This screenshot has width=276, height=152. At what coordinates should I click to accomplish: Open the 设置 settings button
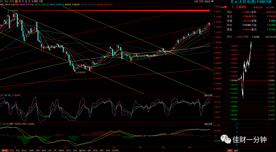(41, 1)
